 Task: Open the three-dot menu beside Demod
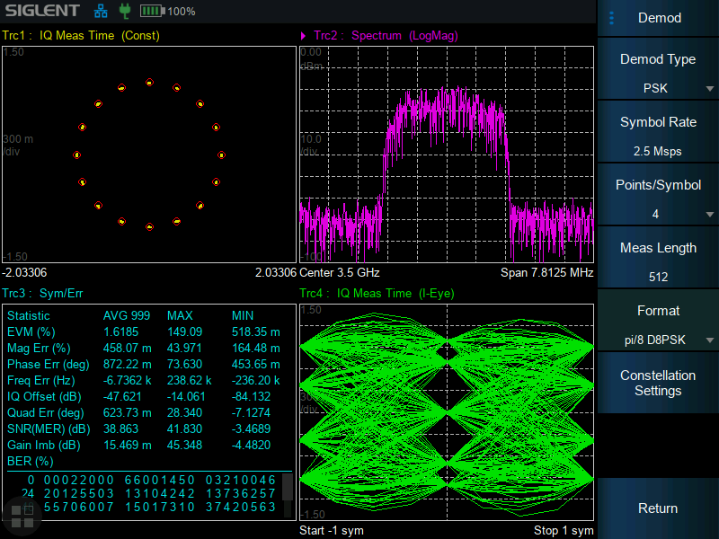click(612, 18)
